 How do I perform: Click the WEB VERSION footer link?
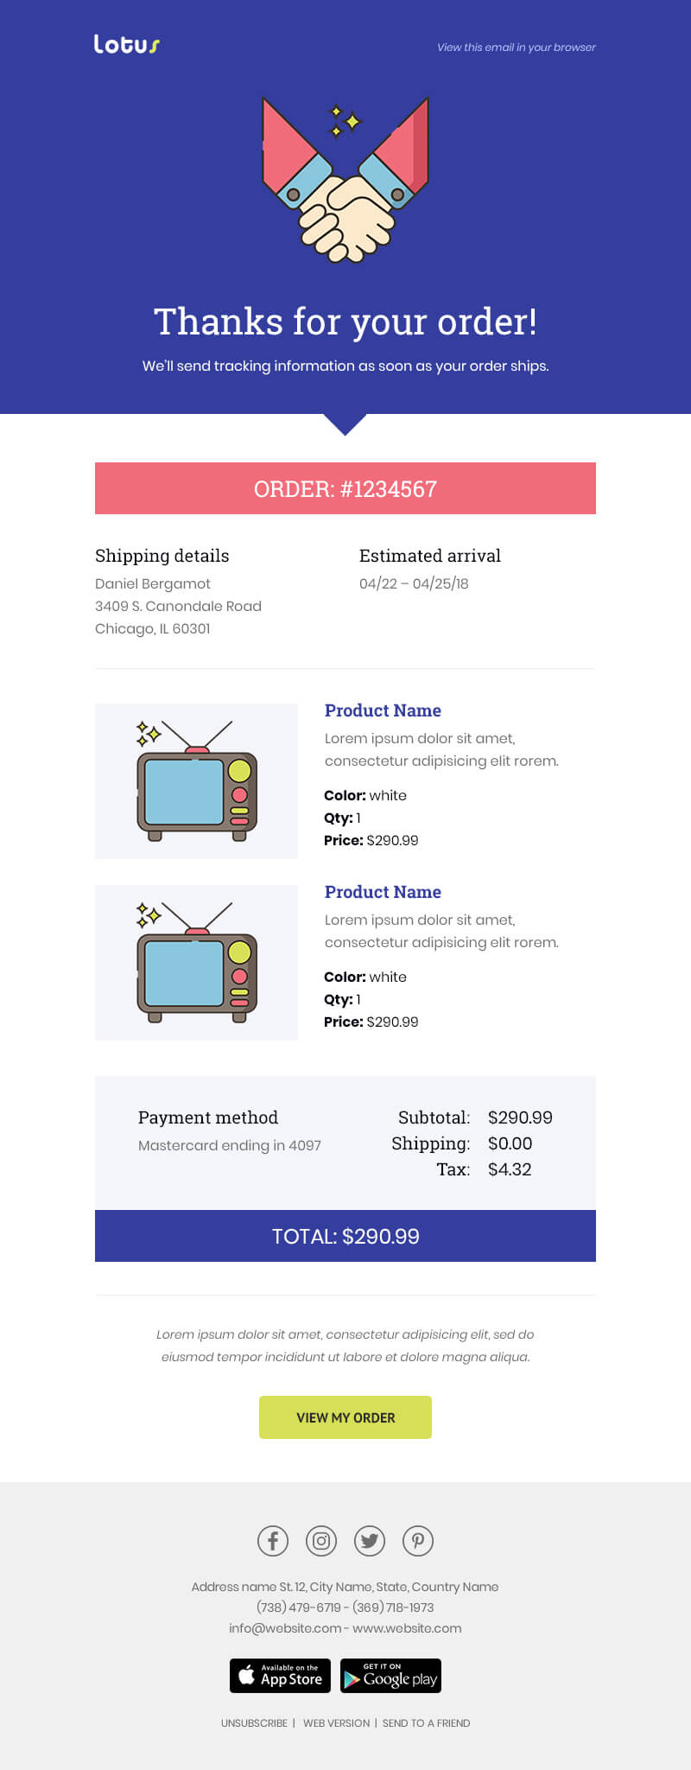tap(336, 1722)
